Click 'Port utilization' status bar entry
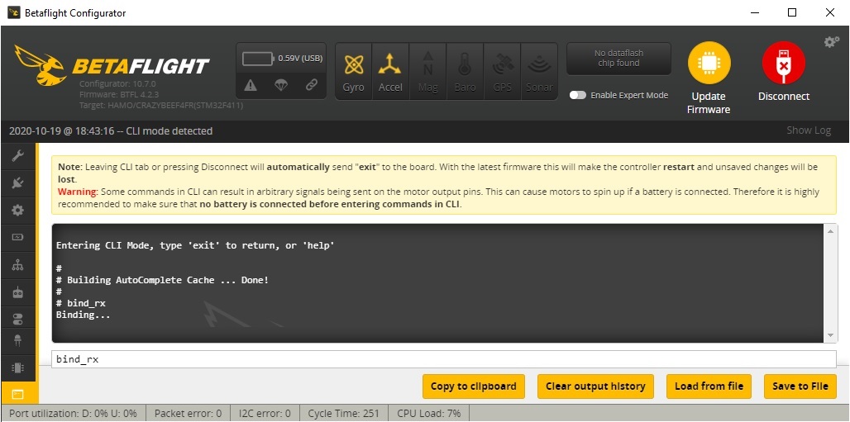 (73, 414)
